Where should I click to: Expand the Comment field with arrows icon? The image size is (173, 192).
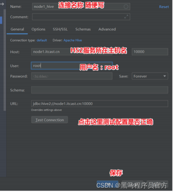point(126,17)
